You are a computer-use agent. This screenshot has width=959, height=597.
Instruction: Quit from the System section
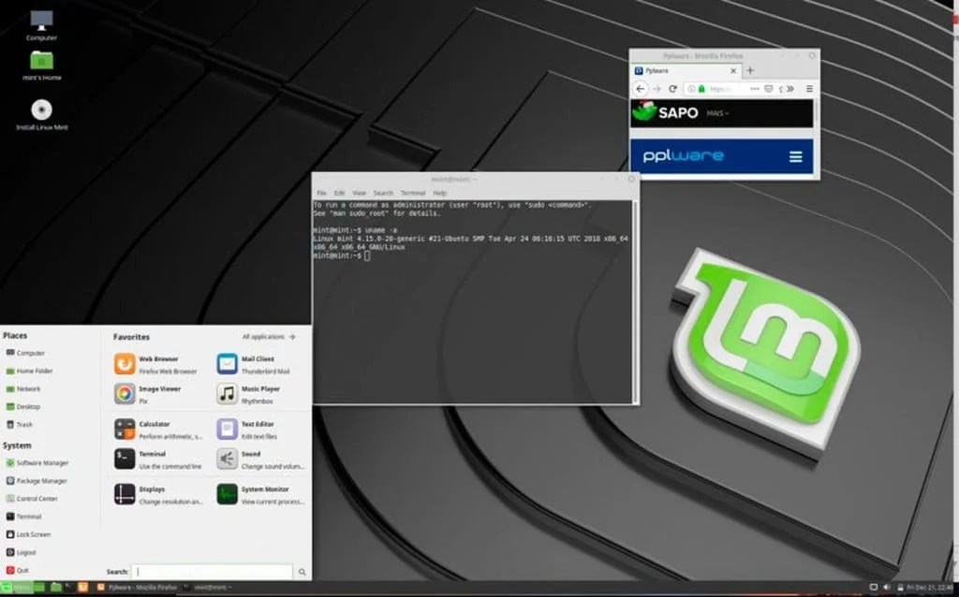pos(23,569)
